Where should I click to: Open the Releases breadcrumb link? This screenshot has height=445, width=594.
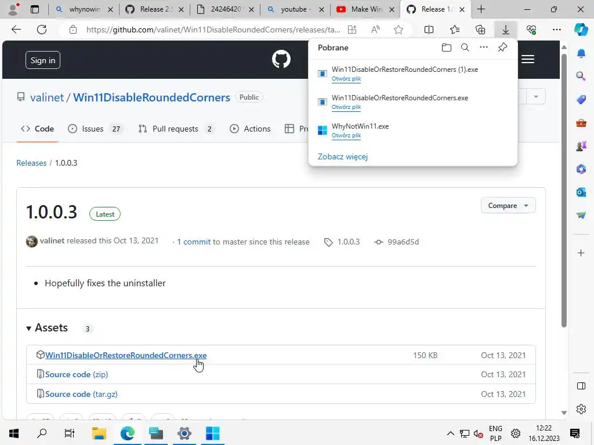31,163
